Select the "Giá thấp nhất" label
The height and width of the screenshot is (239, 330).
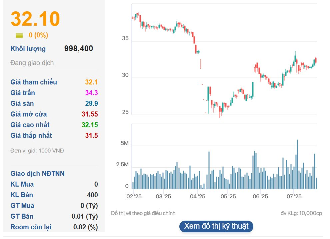(x=31, y=136)
